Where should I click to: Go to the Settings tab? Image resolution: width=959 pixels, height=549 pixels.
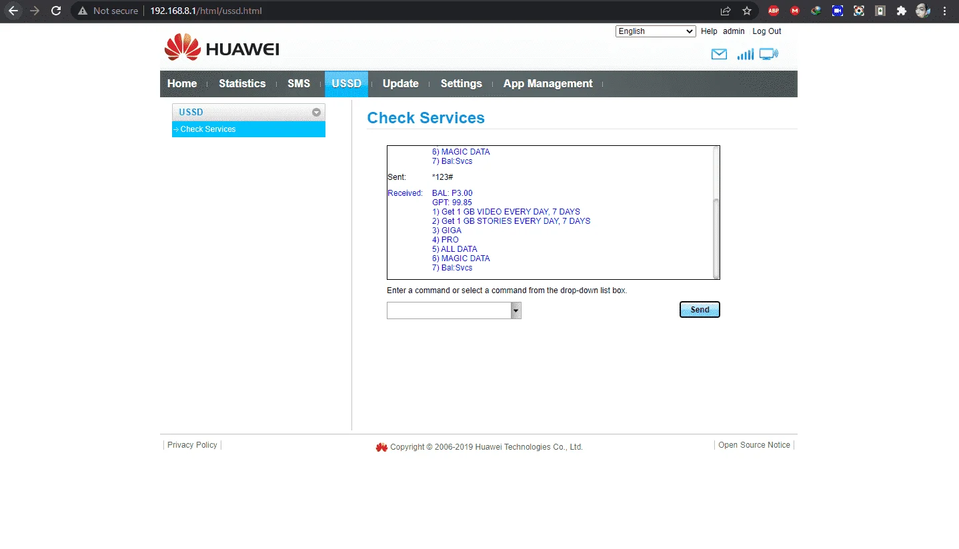click(x=461, y=83)
